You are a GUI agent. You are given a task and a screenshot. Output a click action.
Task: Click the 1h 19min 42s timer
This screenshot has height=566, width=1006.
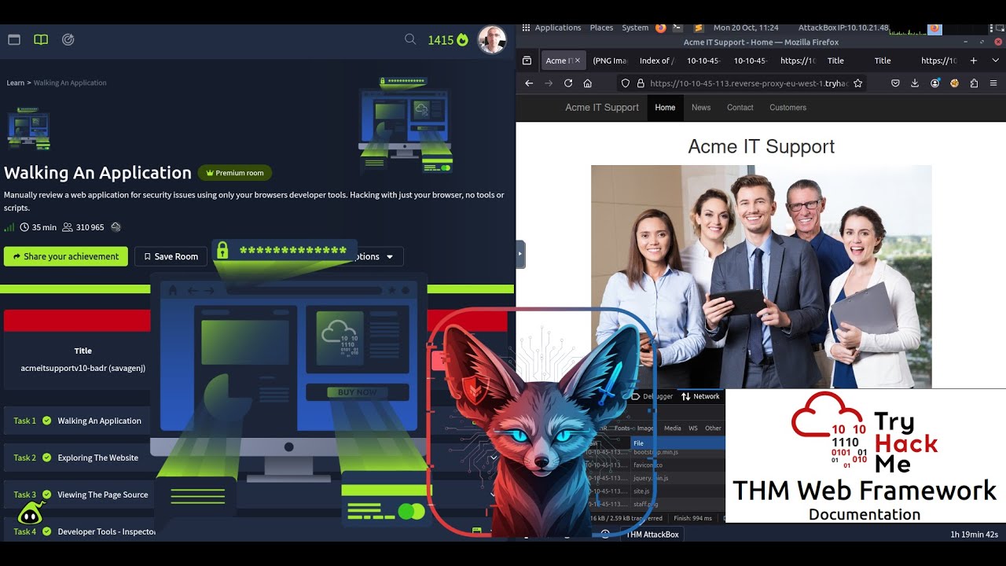tap(974, 535)
